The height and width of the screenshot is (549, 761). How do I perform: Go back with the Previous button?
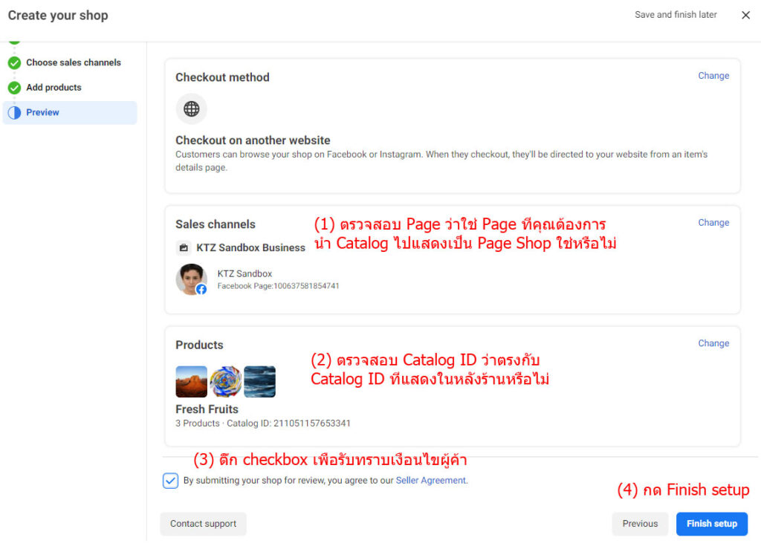click(639, 524)
